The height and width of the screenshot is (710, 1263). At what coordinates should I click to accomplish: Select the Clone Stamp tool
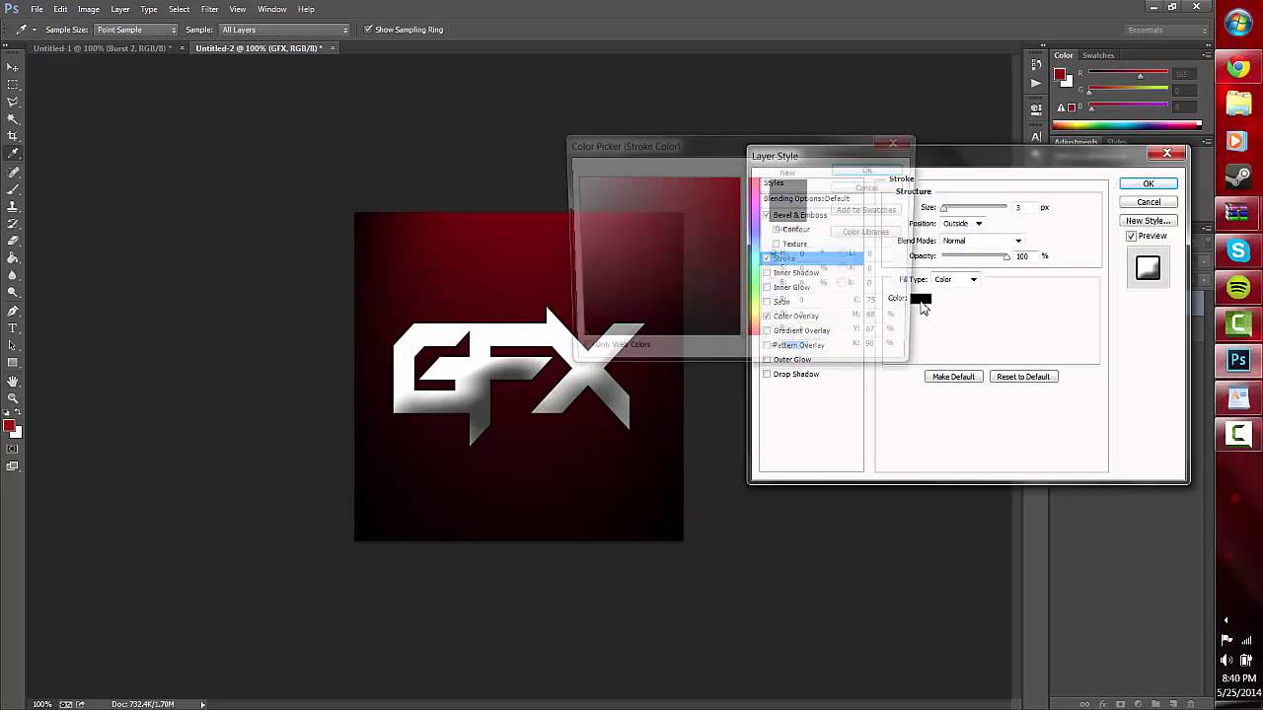click(x=13, y=206)
